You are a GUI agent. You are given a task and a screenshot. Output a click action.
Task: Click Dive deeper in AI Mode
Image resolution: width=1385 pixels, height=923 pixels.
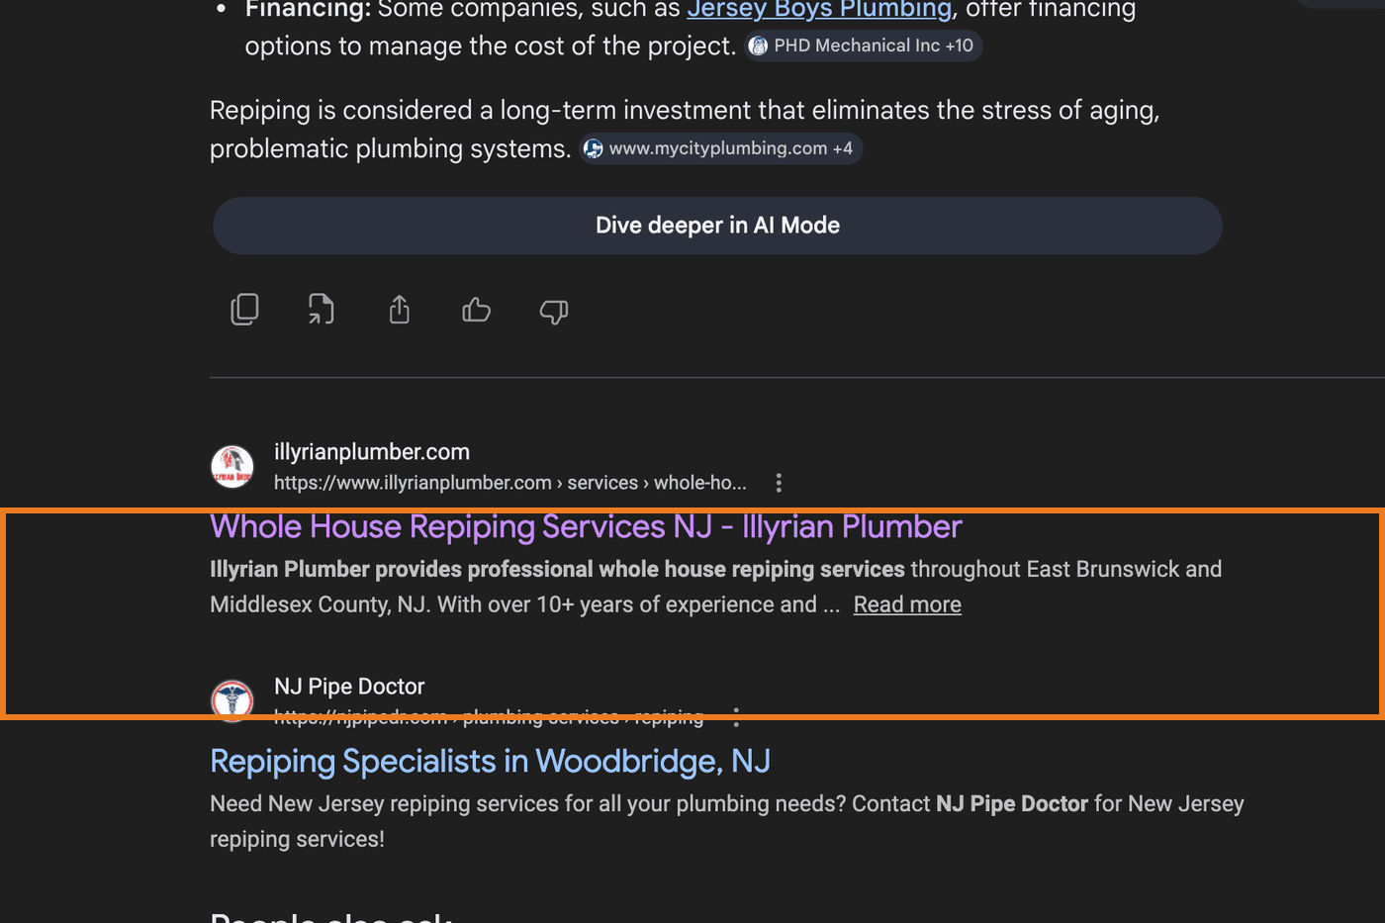coord(717,226)
